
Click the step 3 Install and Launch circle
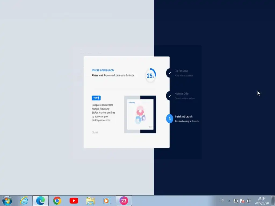(x=169, y=119)
